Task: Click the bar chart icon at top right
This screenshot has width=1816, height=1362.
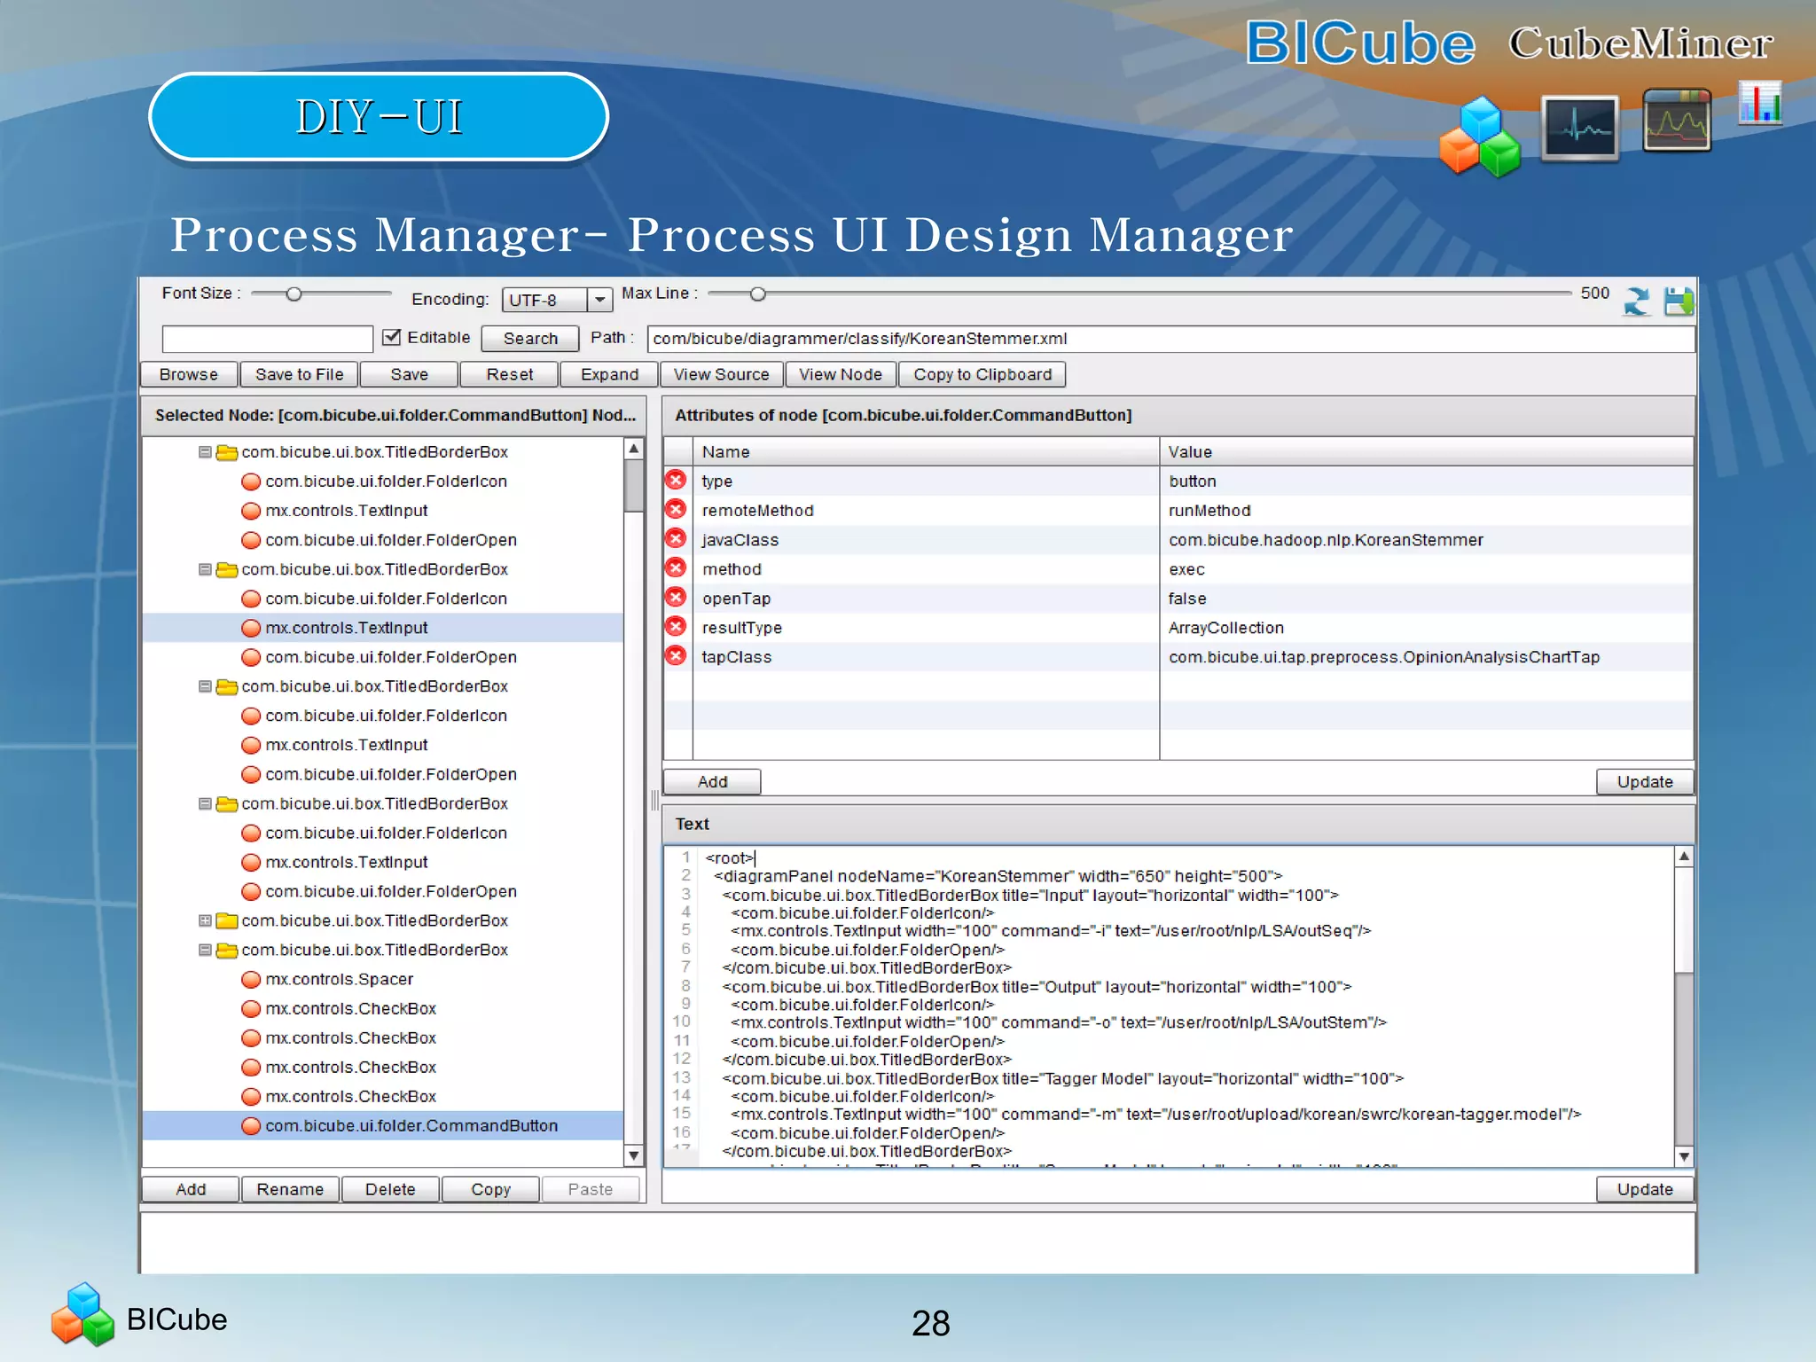Action: tap(1760, 103)
